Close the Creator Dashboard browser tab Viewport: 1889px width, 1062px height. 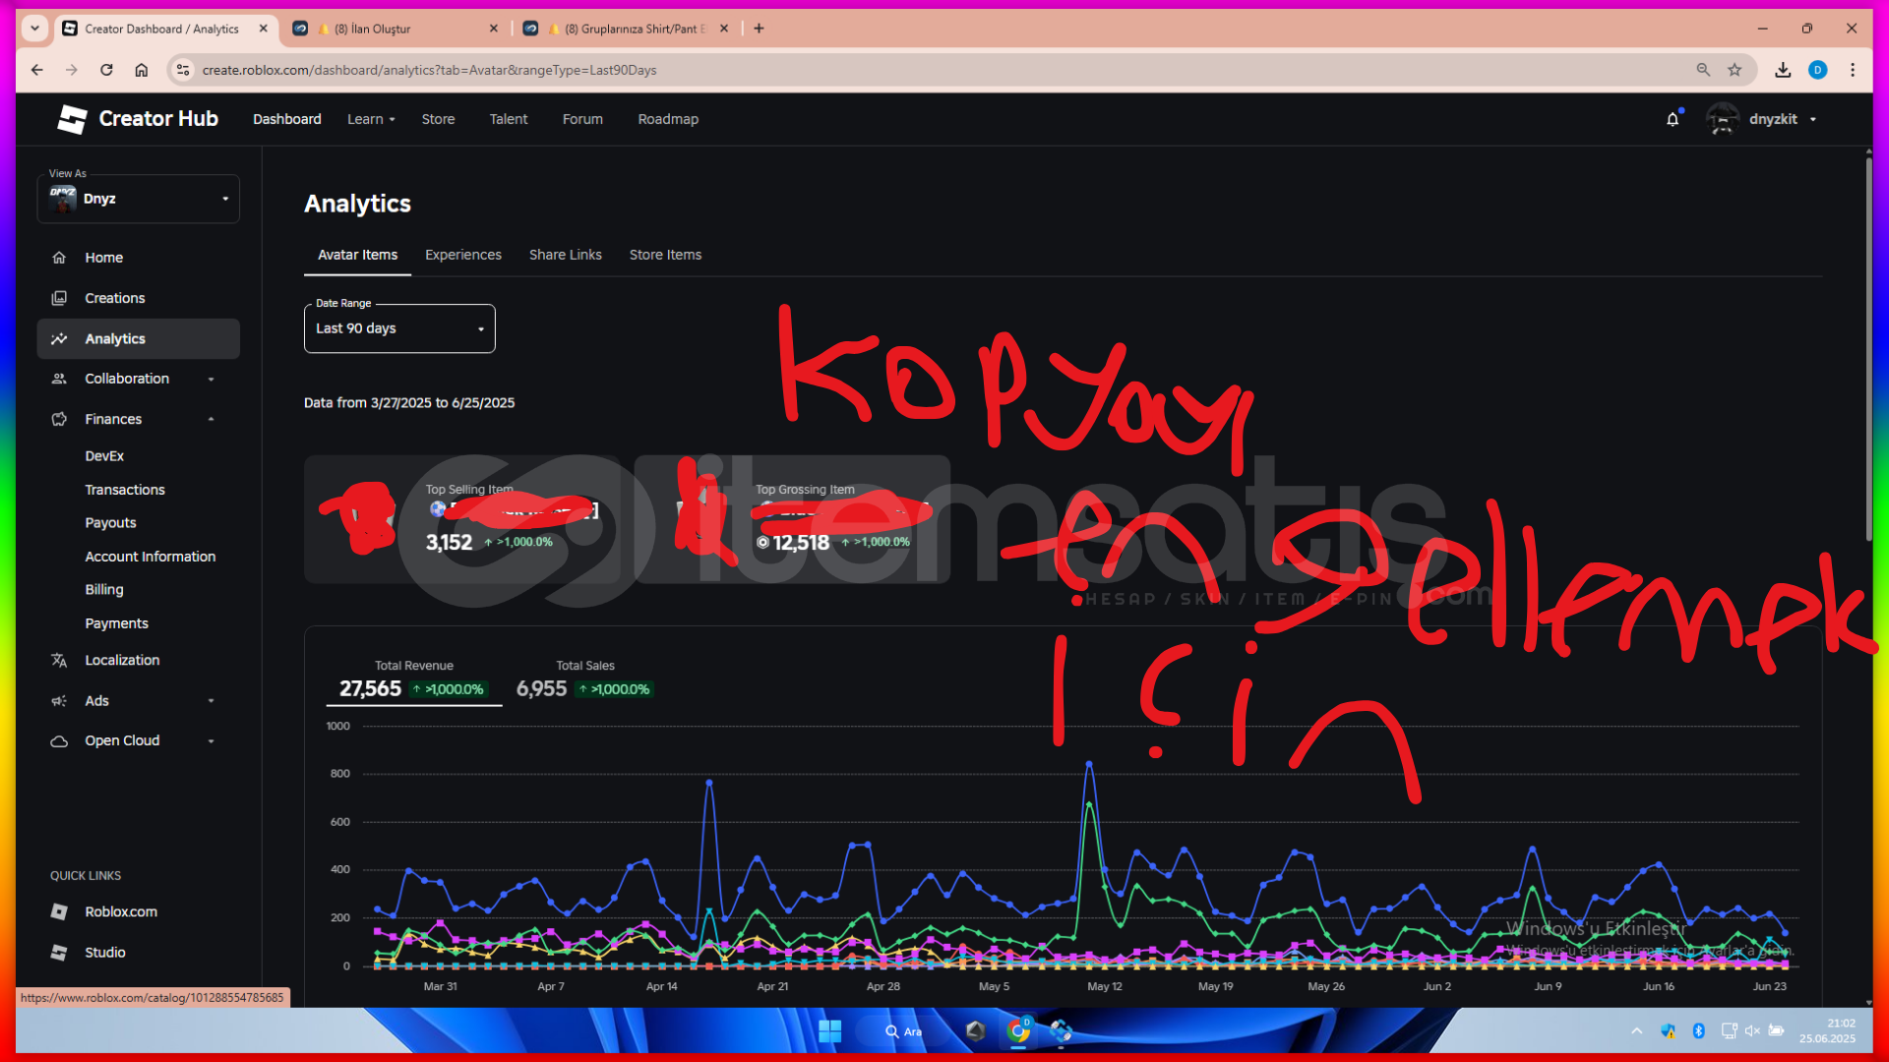[264, 29]
